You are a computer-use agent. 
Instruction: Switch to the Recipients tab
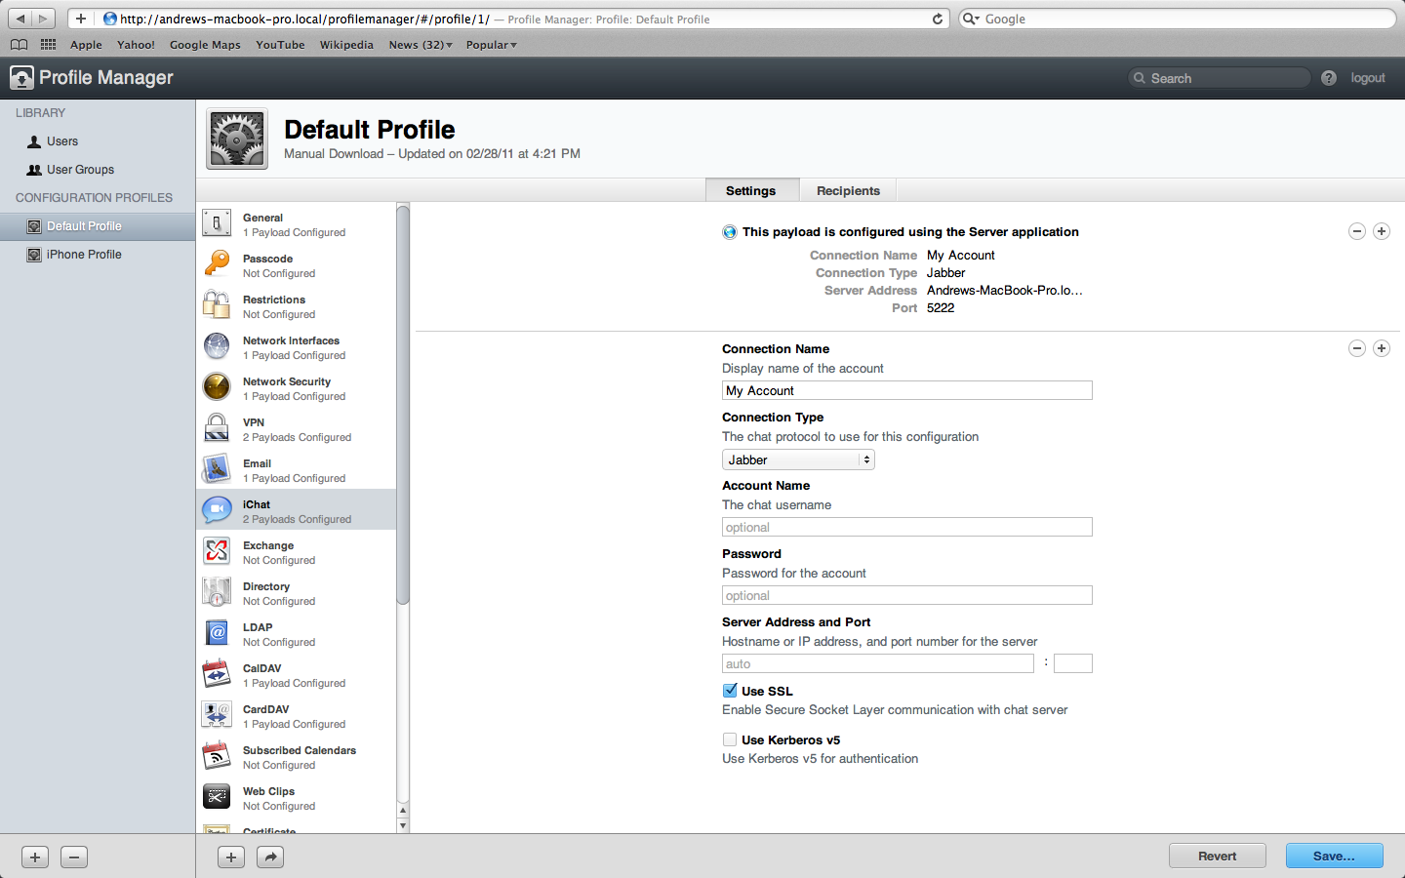click(848, 190)
